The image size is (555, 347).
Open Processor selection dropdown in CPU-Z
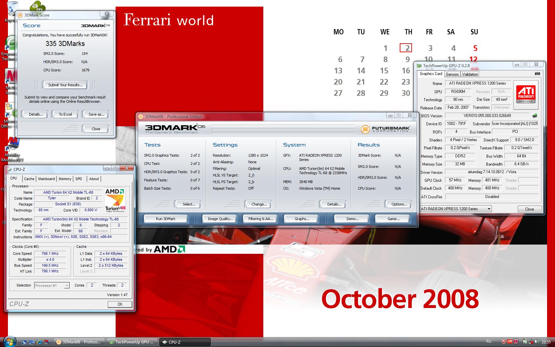(52, 285)
